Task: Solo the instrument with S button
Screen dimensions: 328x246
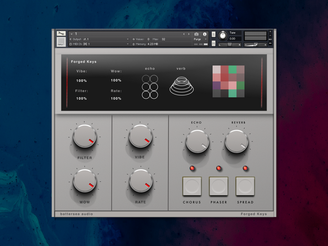Action: (214, 35)
